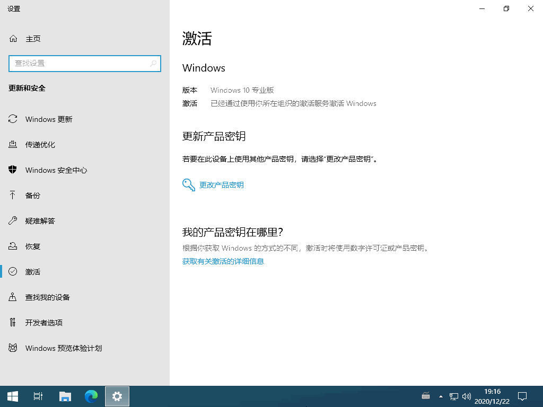
Task: Open 获取有关激活的详细信息 link
Action: tap(223, 261)
